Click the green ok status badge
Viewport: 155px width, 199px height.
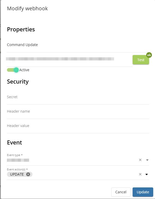[x=149, y=55]
